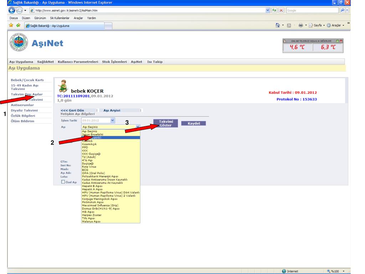Stop loading with the red X icon

pyautogui.click(x=281, y=10)
